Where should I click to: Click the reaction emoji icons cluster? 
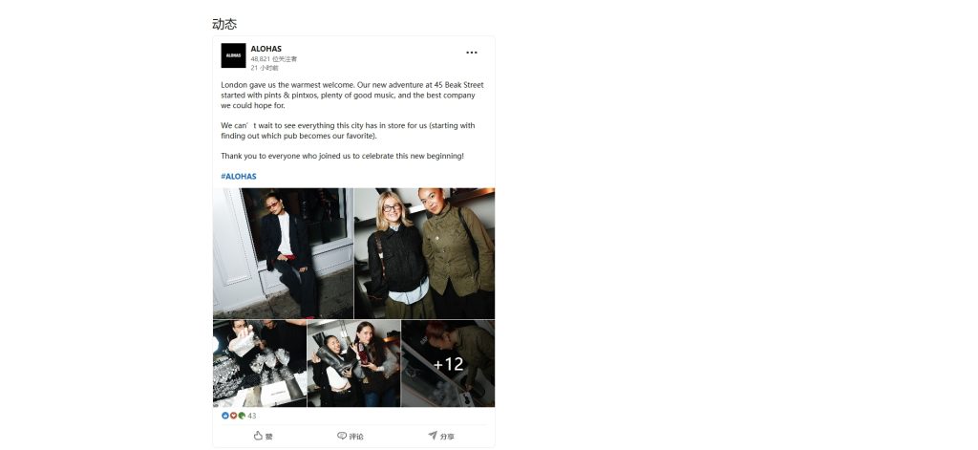[233, 416]
